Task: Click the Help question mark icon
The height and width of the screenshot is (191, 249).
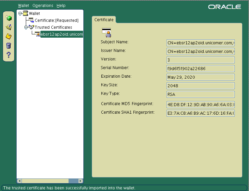Action: pyautogui.click(x=9, y=55)
